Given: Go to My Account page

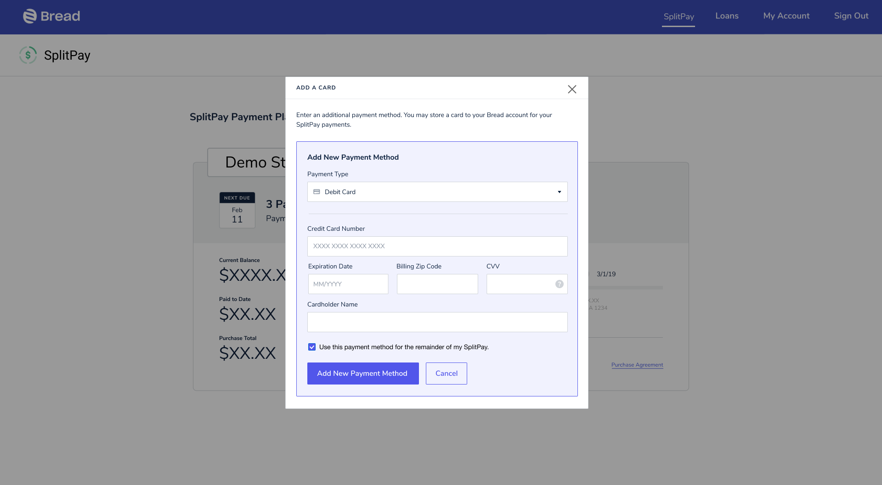Looking at the screenshot, I should (x=786, y=16).
